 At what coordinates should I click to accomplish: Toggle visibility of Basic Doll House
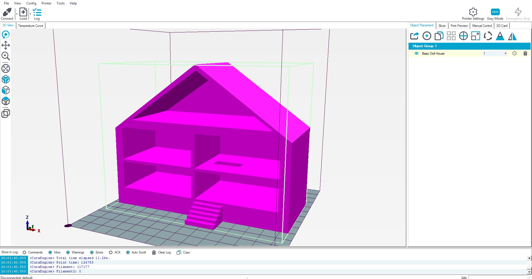click(x=416, y=53)
